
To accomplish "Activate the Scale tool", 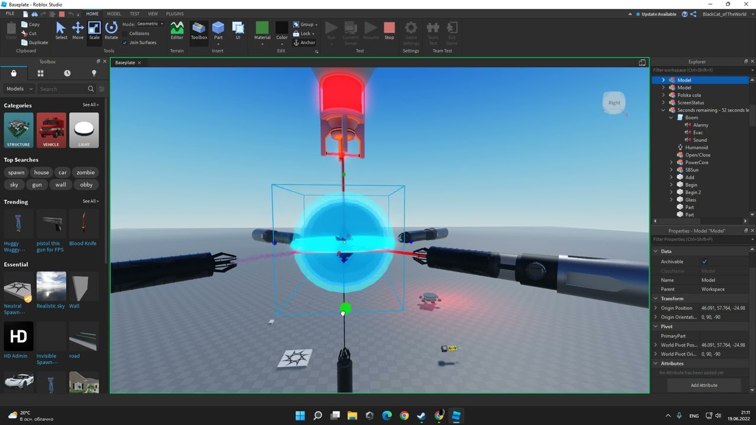I will (94, 31).
